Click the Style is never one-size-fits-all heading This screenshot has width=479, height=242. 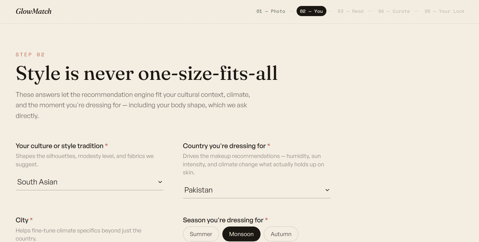click(147, 73)
